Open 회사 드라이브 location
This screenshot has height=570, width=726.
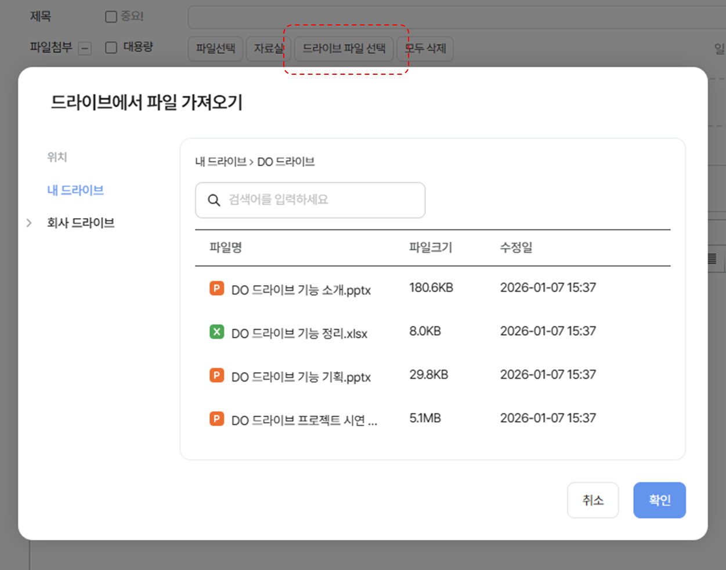81,223
